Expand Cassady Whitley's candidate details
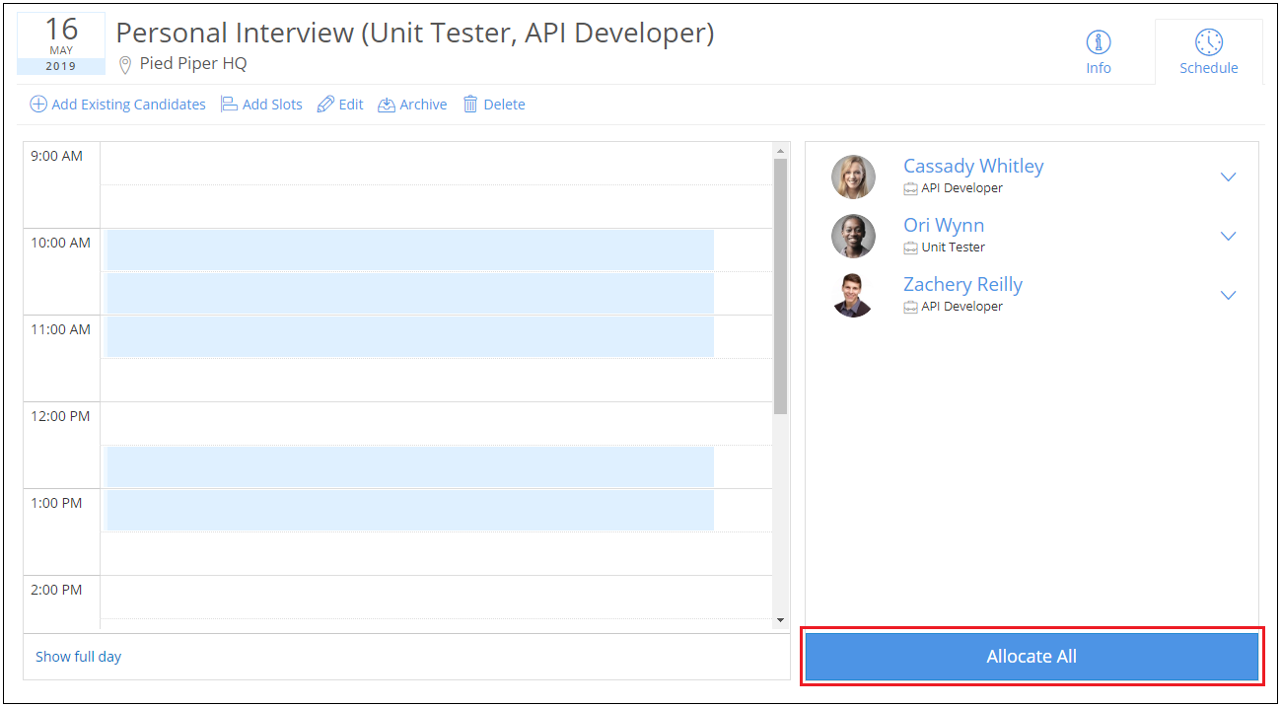 (1228, 177)
